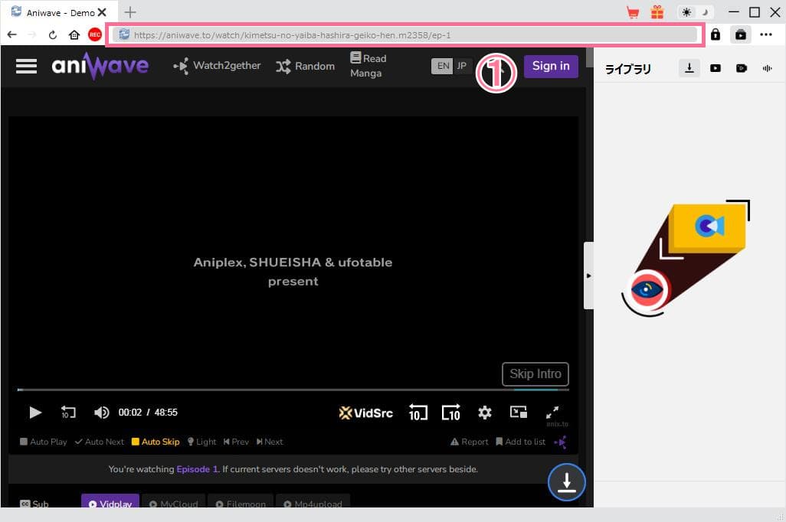Viewport: 786px width, 522px height.
Task: Click the blue circular download button
Action: pos(566,482)
